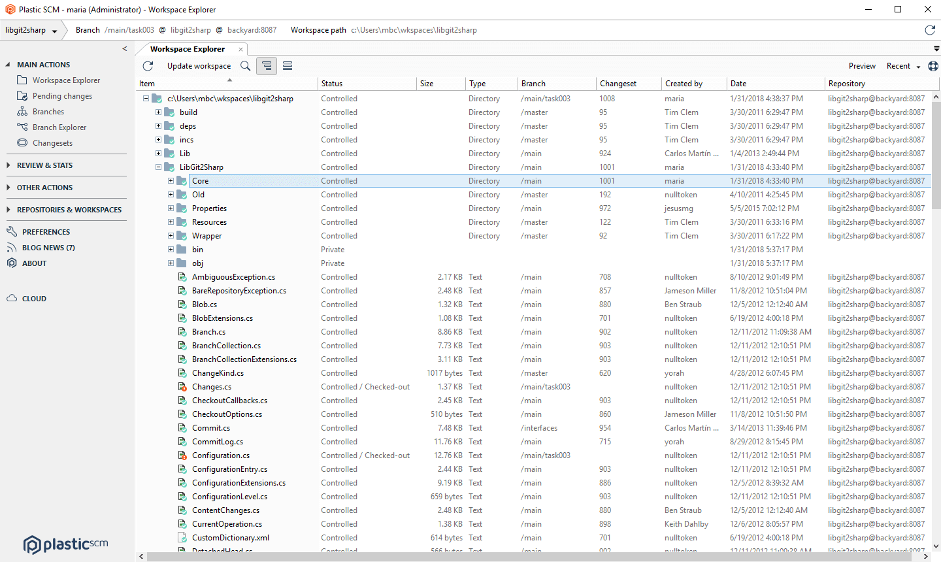941x562 pixels.
Task: Click the search magnifier icon
Action: click(245, 66)
